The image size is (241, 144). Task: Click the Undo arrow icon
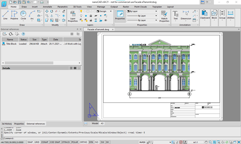[29, 2]
